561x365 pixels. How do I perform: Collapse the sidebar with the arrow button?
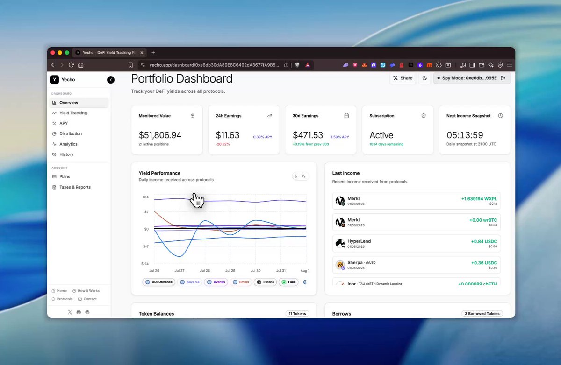pos(111,80)
